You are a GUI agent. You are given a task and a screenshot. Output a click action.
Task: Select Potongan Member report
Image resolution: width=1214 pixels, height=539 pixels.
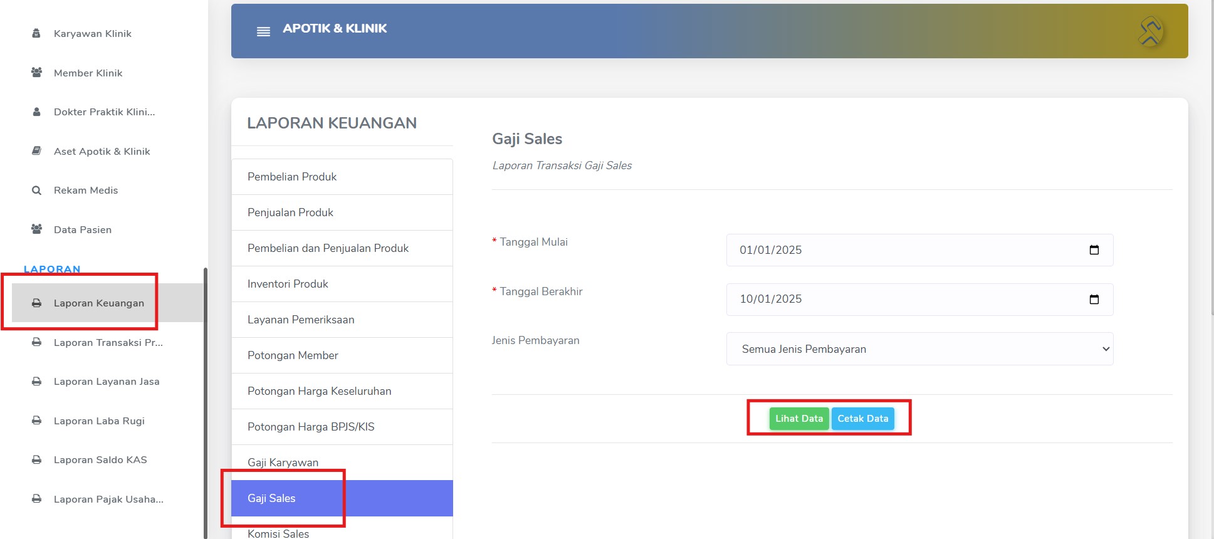coord(342,355)
